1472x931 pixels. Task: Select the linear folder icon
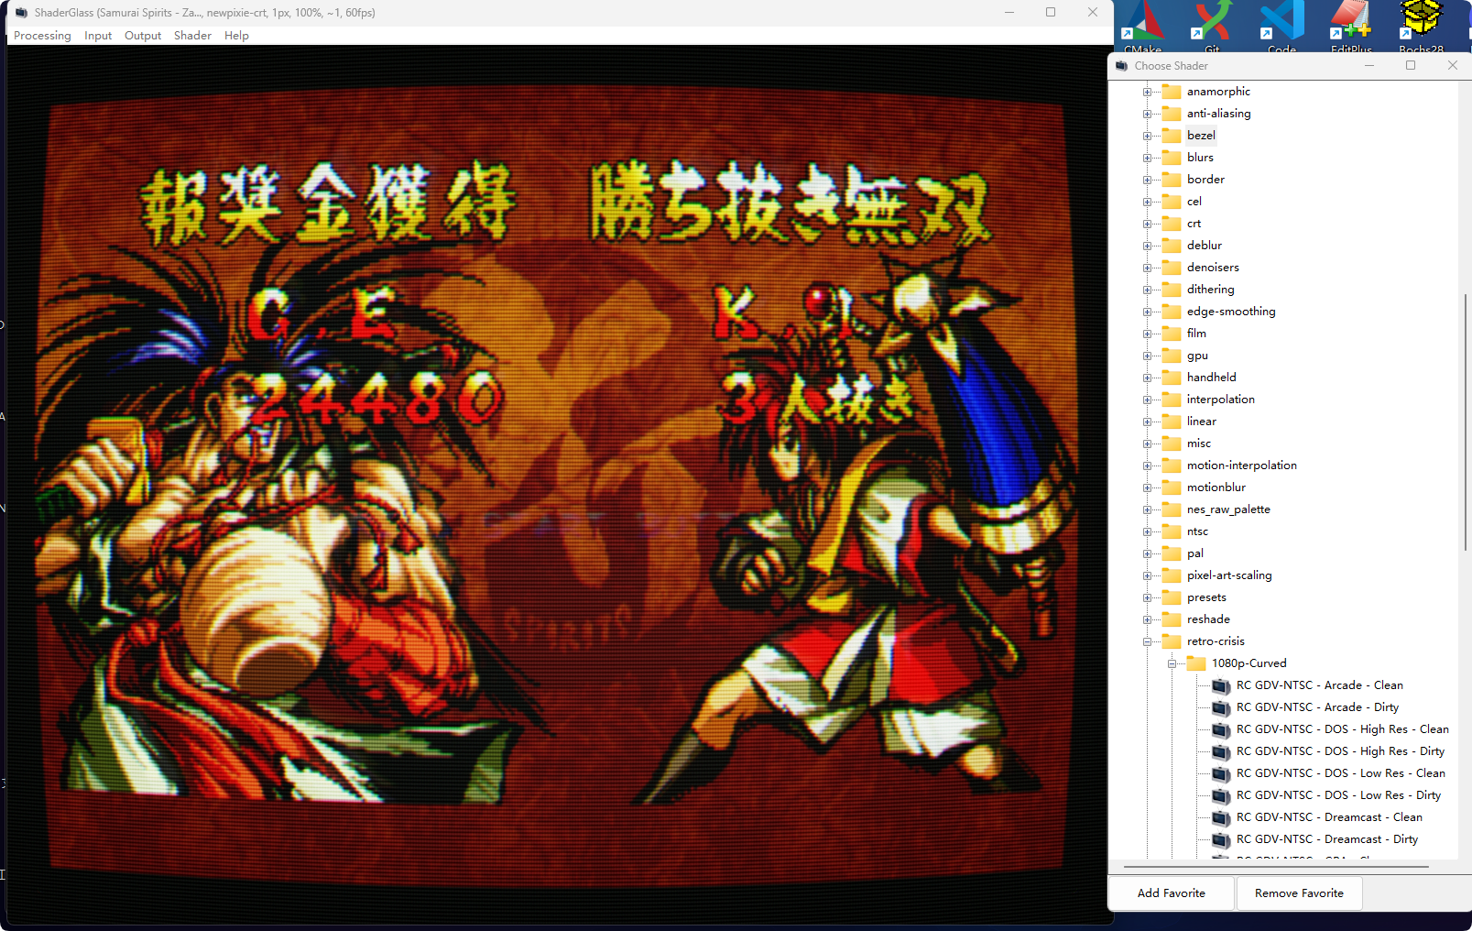pyautogui.click(x=1172, y=422)
